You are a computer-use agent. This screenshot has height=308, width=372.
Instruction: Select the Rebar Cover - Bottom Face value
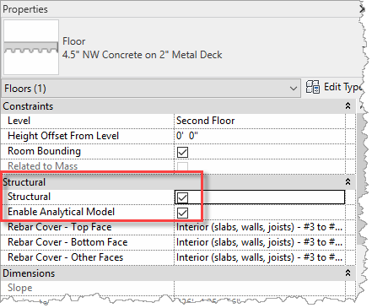pyautogui.click(x=259, y=242)
